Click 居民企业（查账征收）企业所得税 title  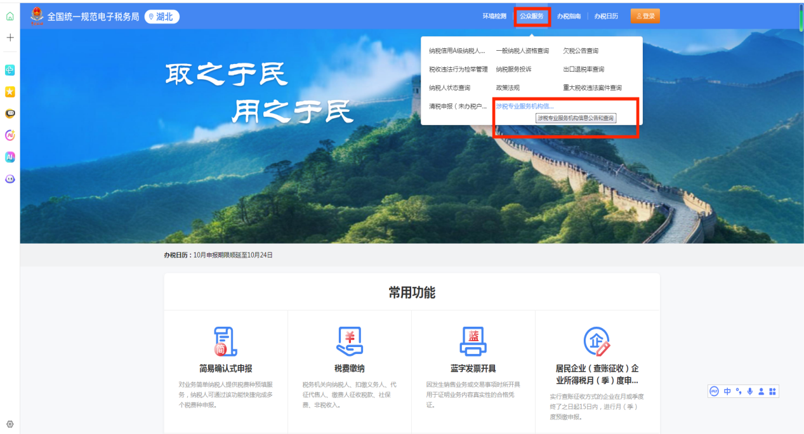596,374
